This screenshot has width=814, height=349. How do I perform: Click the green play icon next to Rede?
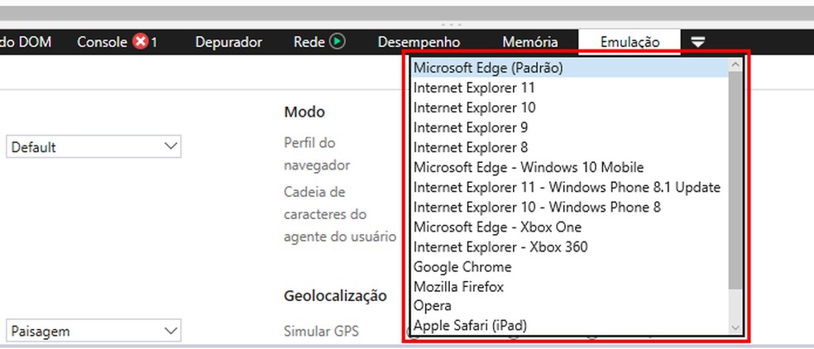click(337, 41)
